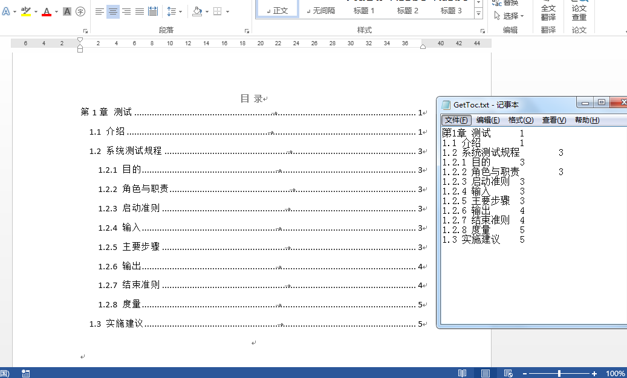Click the 目 录 heading text
The image size is (627, 378).
click(x=252, y=98)
